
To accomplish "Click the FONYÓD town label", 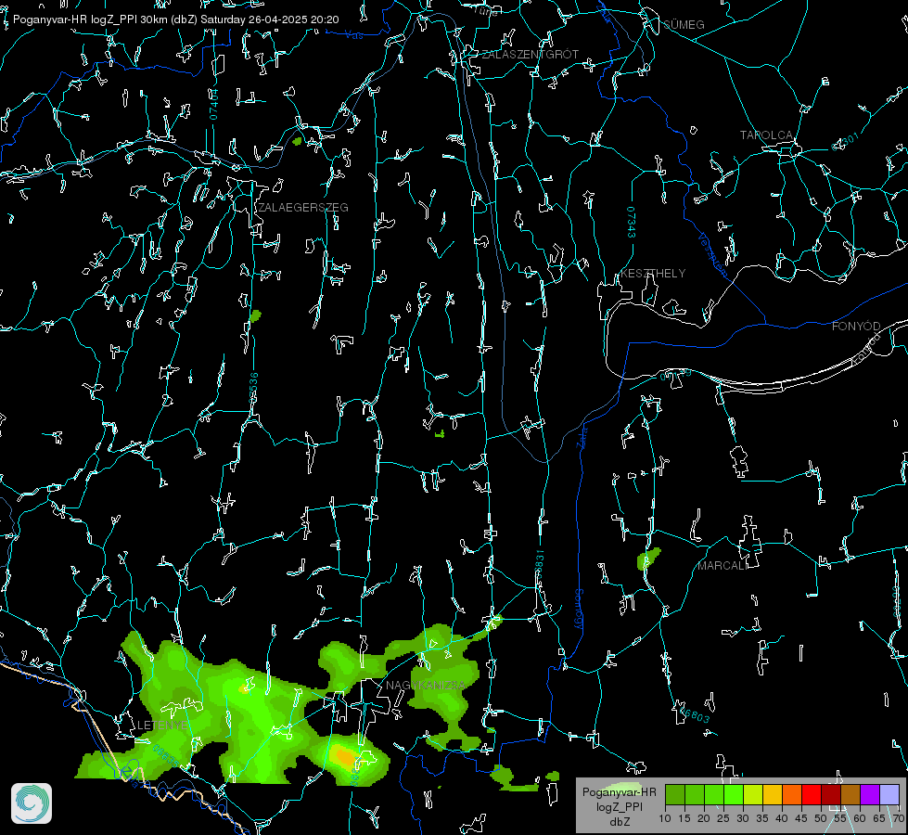I will (856, 327).
